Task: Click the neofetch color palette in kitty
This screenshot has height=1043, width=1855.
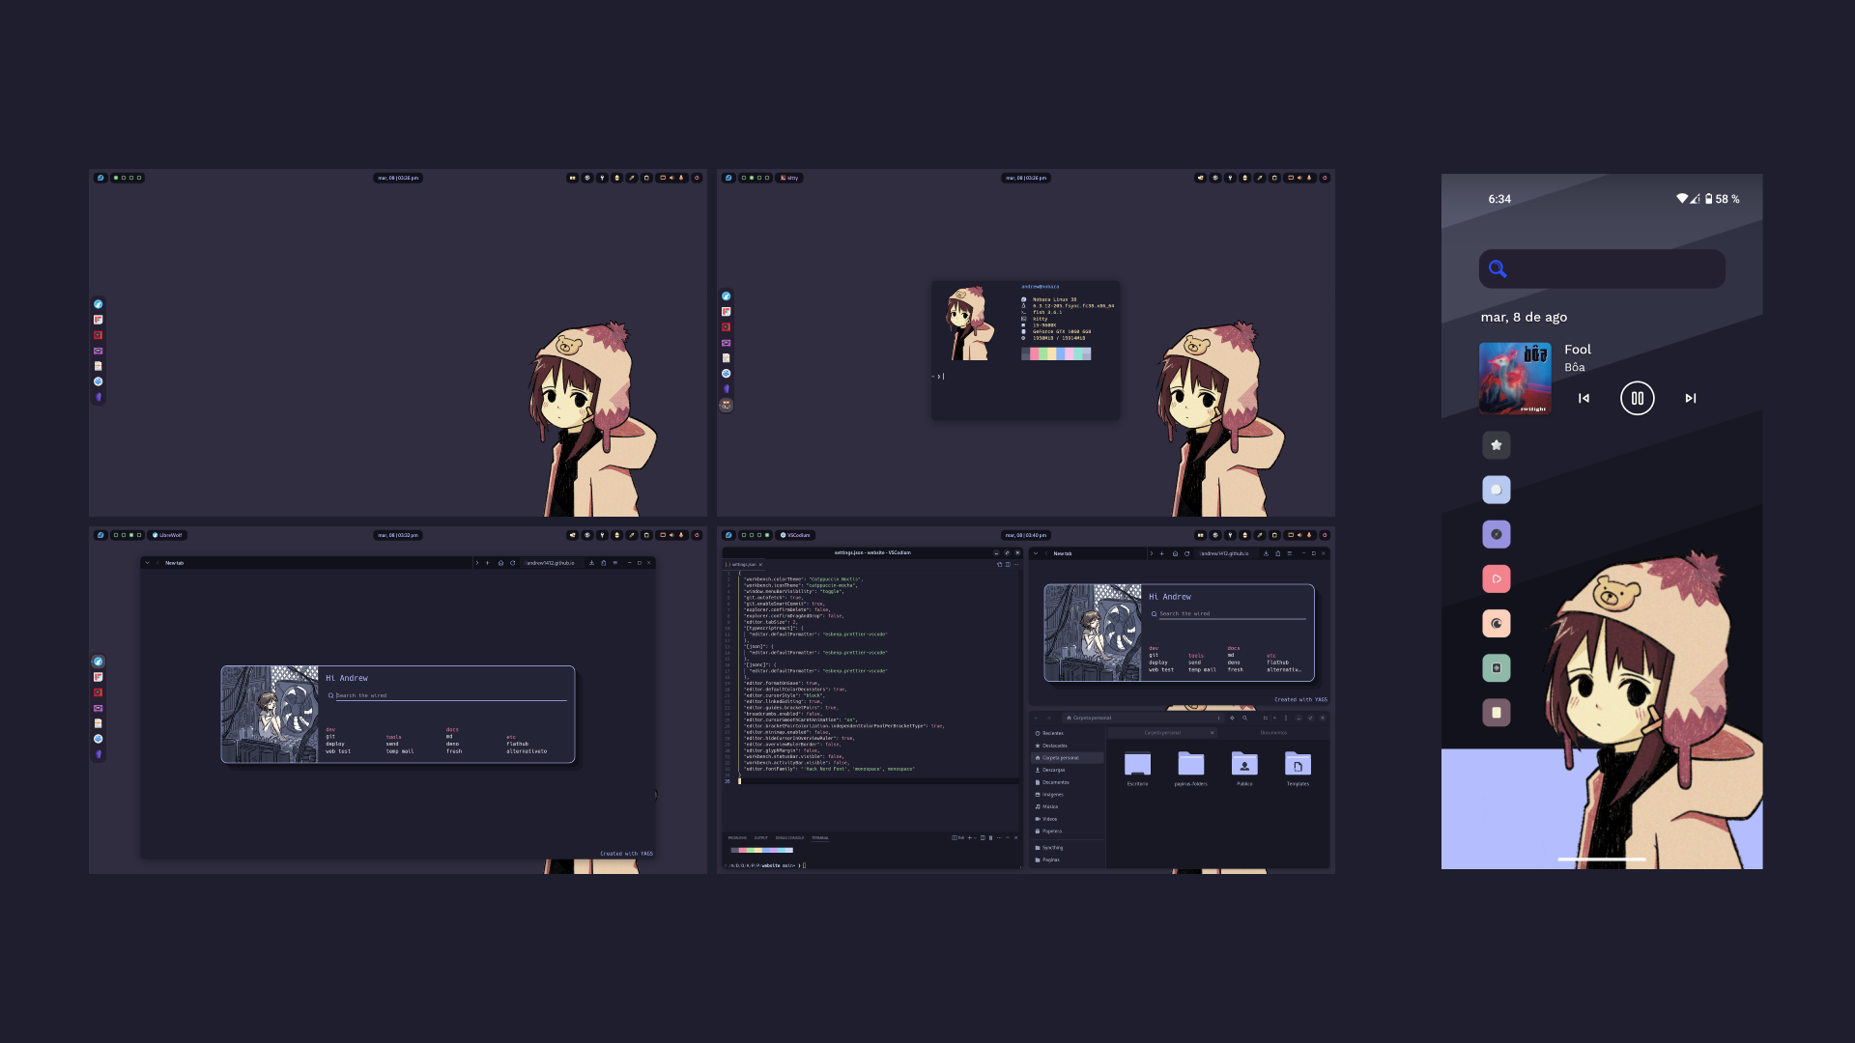Action: click(1056, 354)
